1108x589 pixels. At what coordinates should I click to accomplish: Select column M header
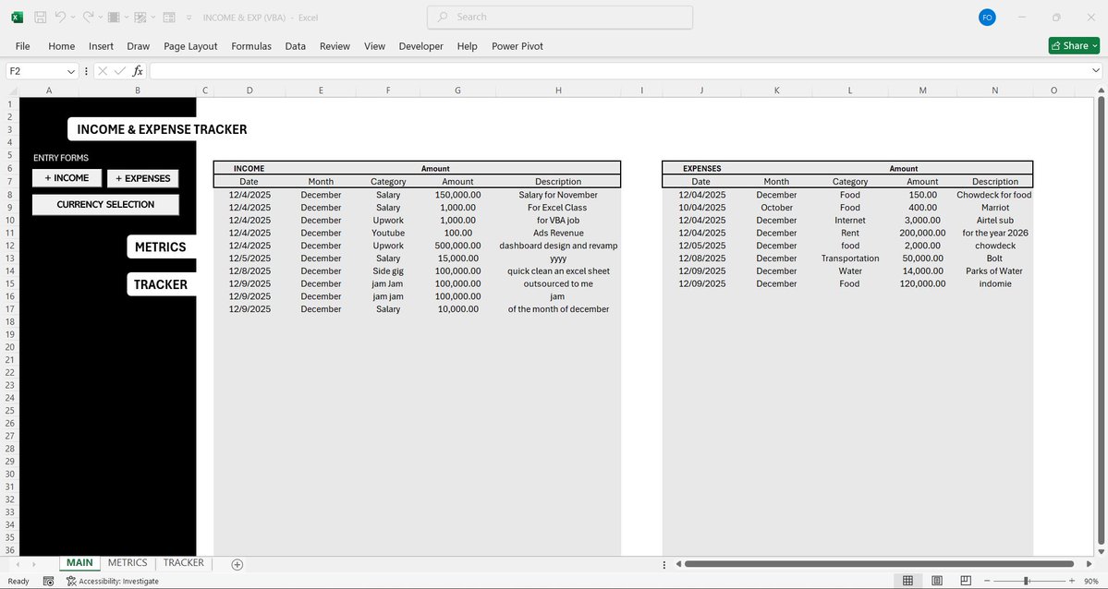[x=923, y=90]
